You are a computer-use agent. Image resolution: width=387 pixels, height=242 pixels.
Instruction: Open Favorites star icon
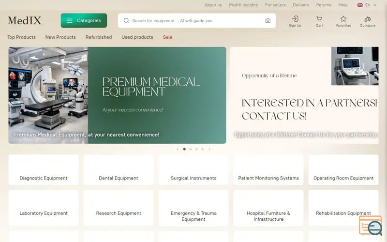click(343, 19)
